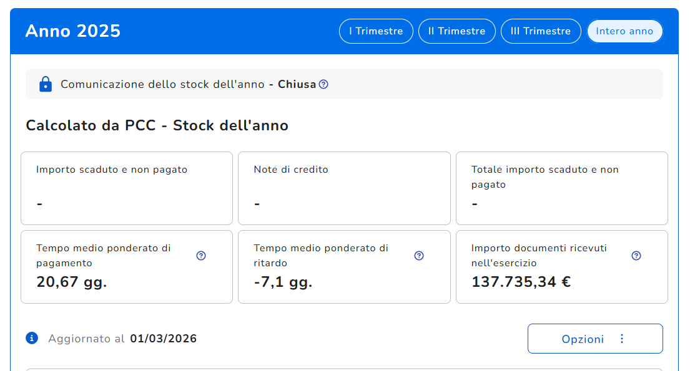Screen dimensions: 690x371
Task: Click the 137.735,34 € amount value
Action: (521, 282)
